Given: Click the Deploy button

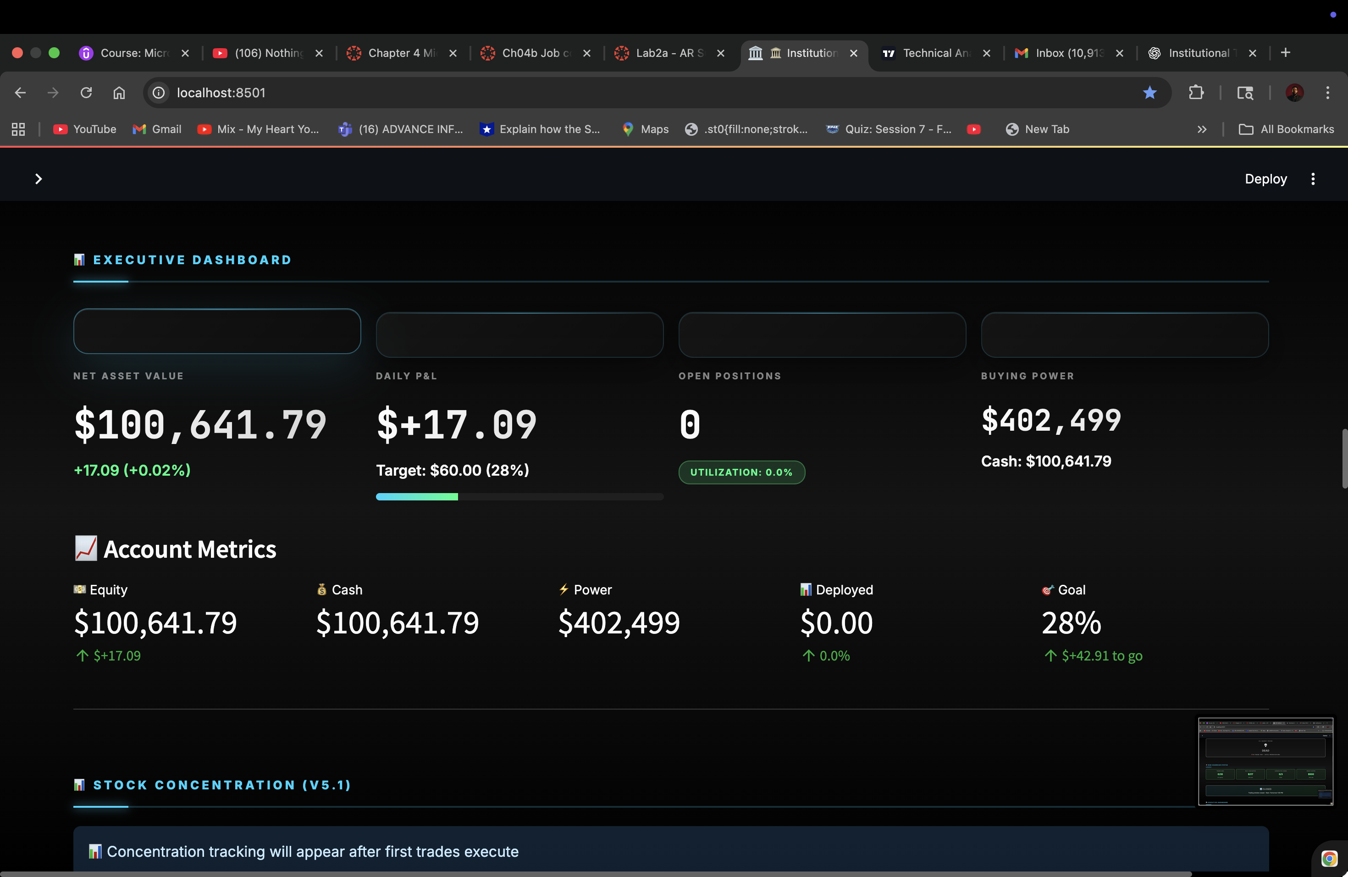Looking at the screenshot, I should click(1265, 178).
